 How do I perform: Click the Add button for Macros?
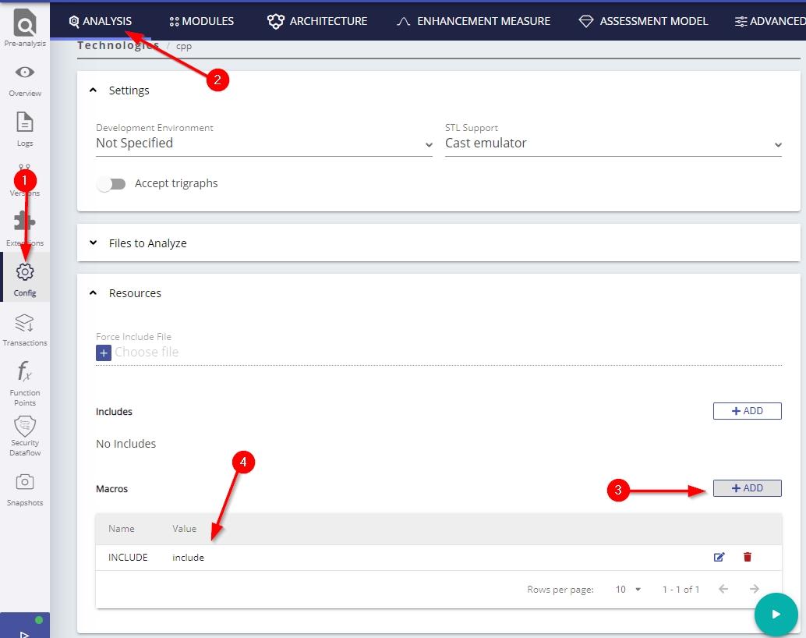pyautogui.click(x=747, y=488)
